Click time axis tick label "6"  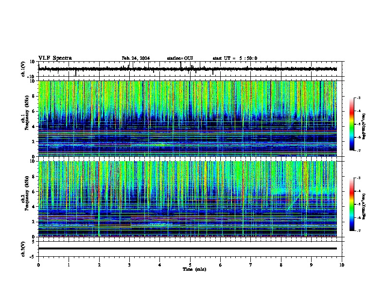click(x=221, y=265)
